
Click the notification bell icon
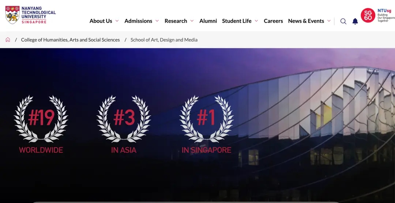[355, 21]
